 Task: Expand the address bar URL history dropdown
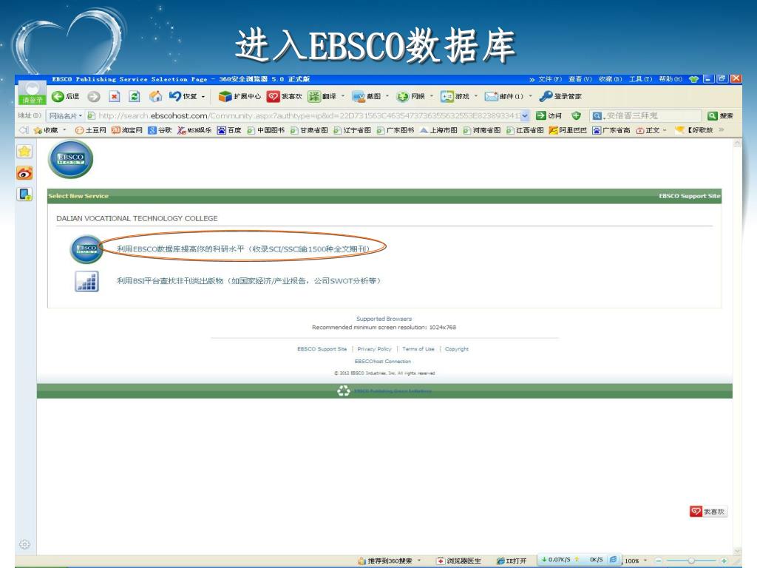click(526, 115)
